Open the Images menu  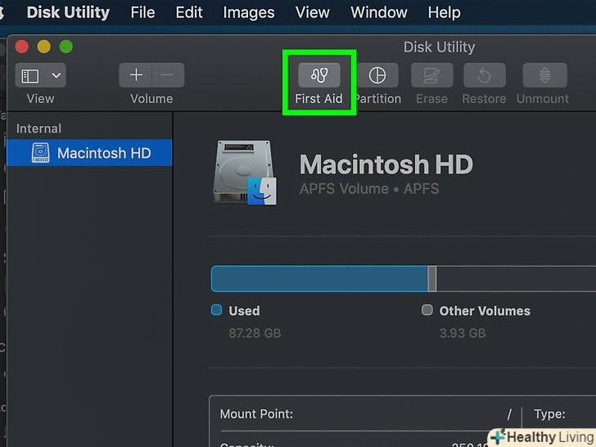(249, 12)
